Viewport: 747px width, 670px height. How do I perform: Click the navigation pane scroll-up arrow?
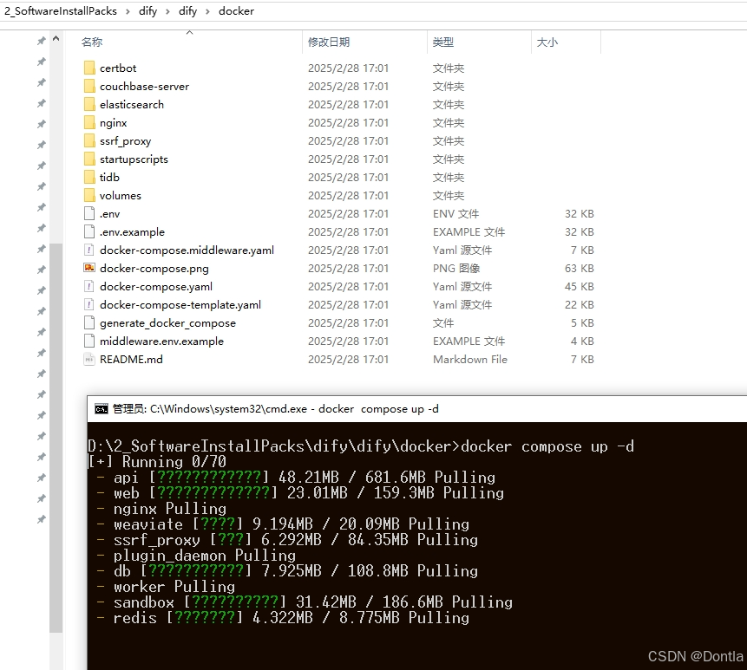click(x=56, y=38)
